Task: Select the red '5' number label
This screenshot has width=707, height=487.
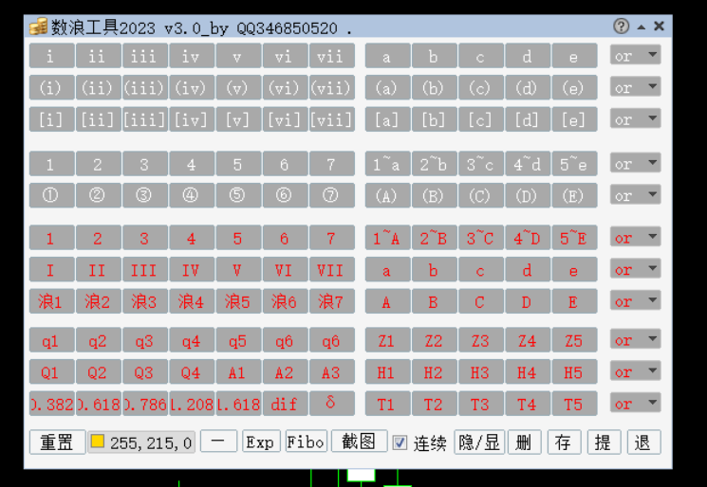Action: [x=237, y=238]
